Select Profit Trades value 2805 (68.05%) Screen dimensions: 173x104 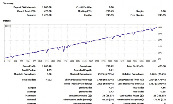[x=105, y=84]
